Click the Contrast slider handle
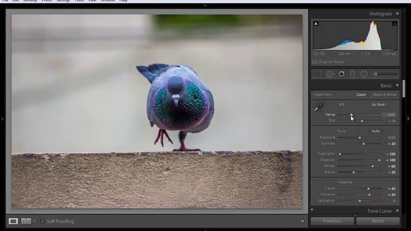 tap(363, 144)
